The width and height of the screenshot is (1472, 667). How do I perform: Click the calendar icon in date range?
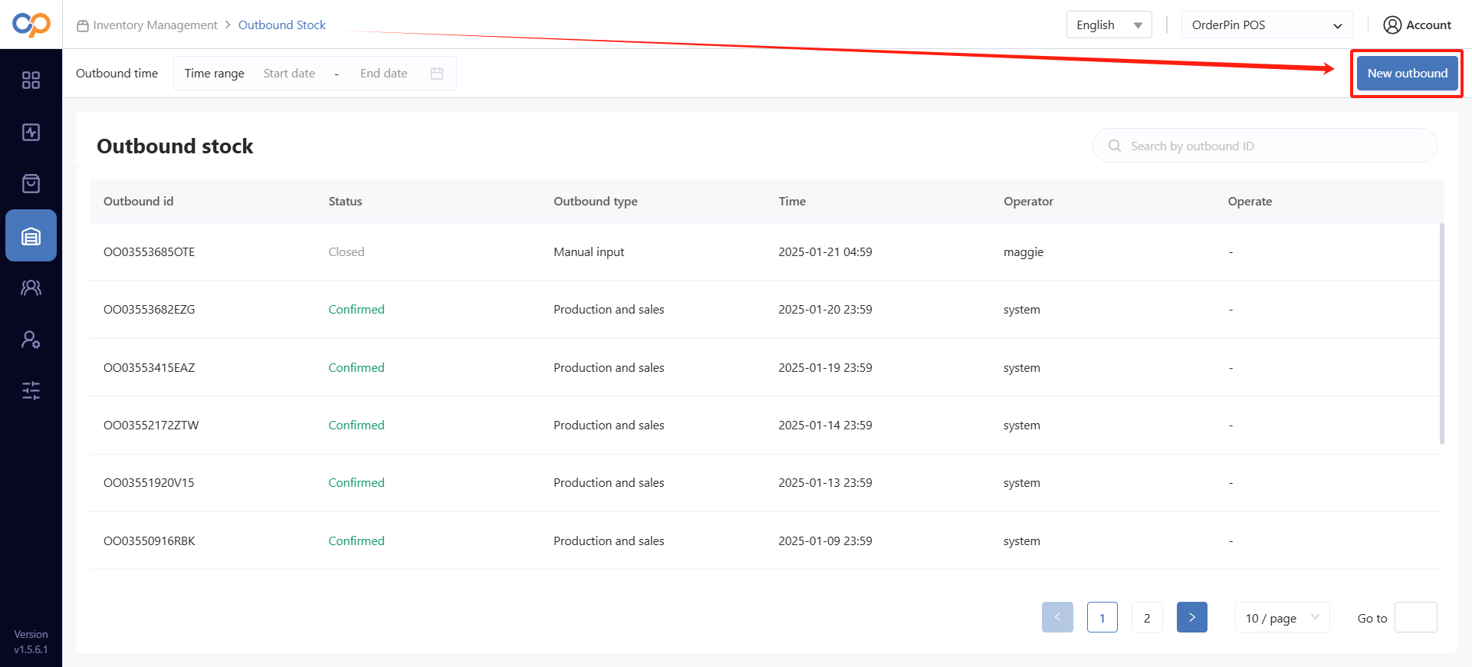point(437,74)
